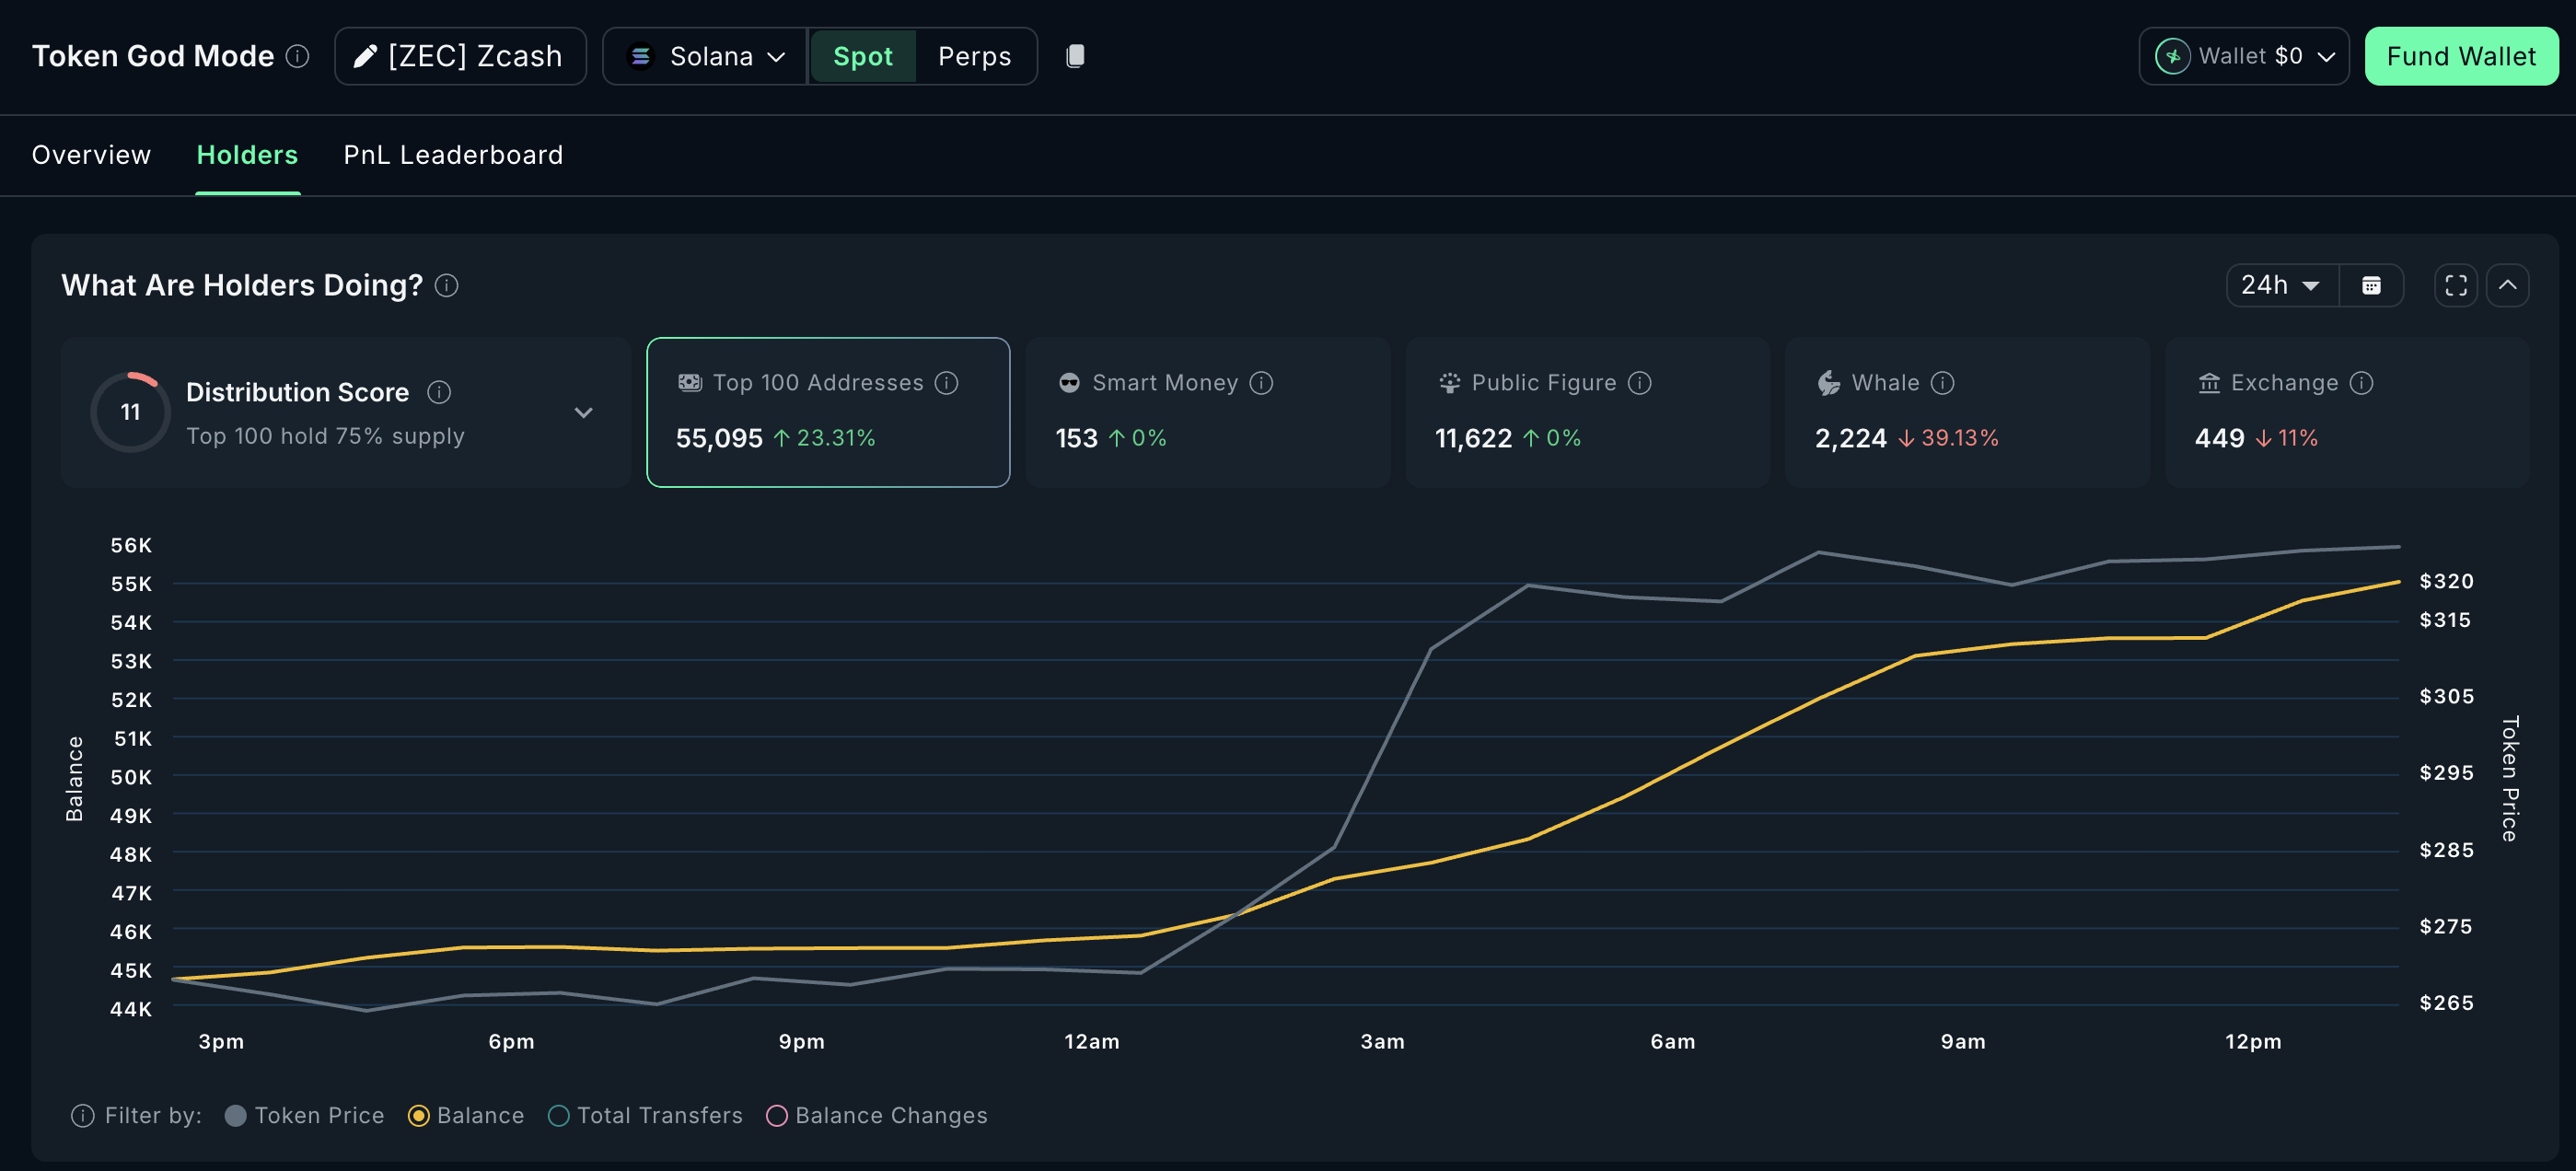The image size is (2576, 1171).
Task: Click info icon next to Whale
Action: (x=1942, y=383)
